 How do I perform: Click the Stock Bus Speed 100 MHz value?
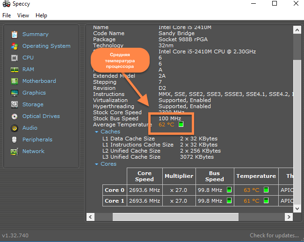click(x=170, y=118)
